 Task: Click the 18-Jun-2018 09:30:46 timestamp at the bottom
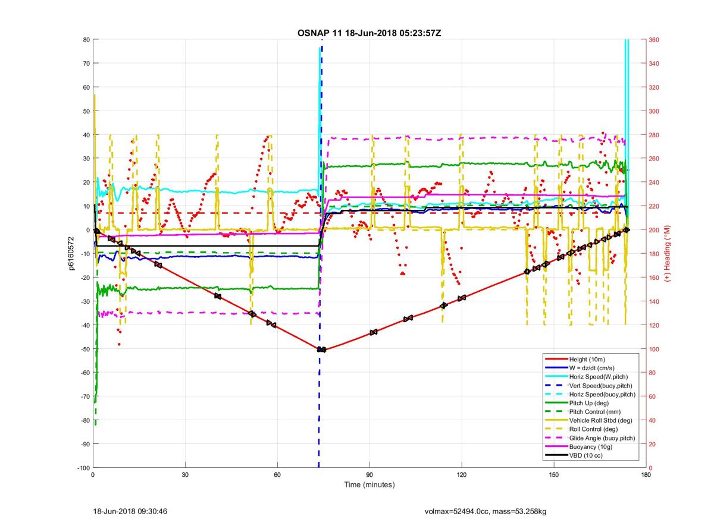[x=130, y=511]
